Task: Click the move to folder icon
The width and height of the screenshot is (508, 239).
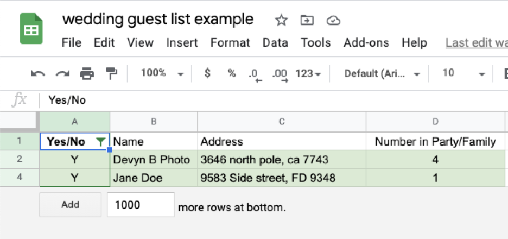Action: tap(307, 21)
